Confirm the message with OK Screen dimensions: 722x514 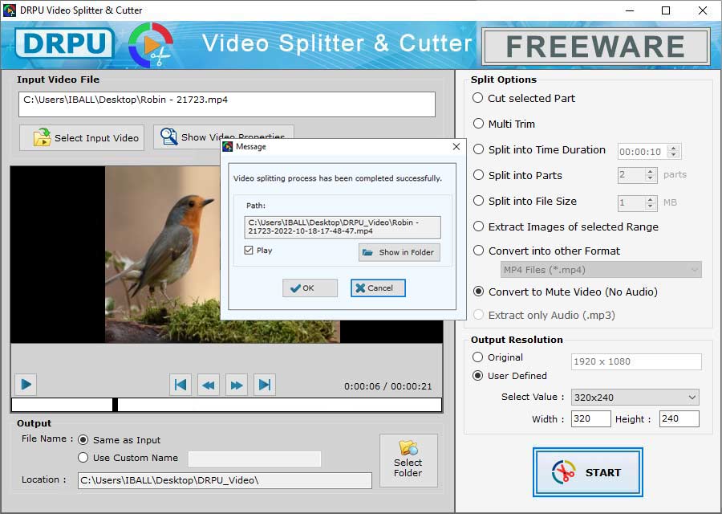[x=310, y=288]
